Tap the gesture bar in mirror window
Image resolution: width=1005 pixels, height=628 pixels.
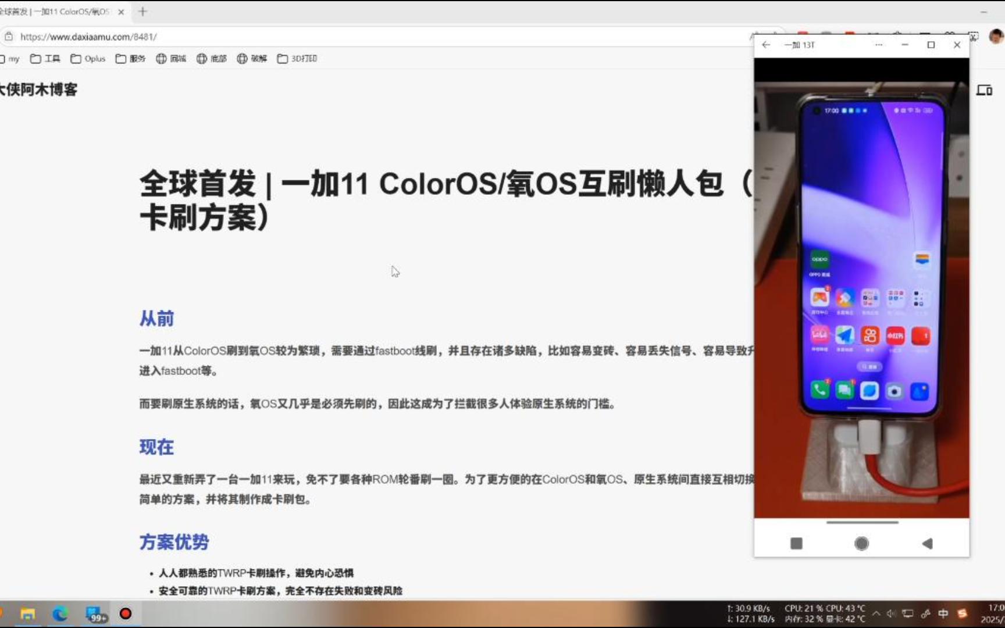862,522
